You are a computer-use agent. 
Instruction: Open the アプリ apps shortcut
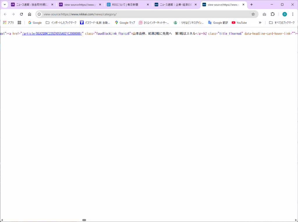tap(8, 23)
